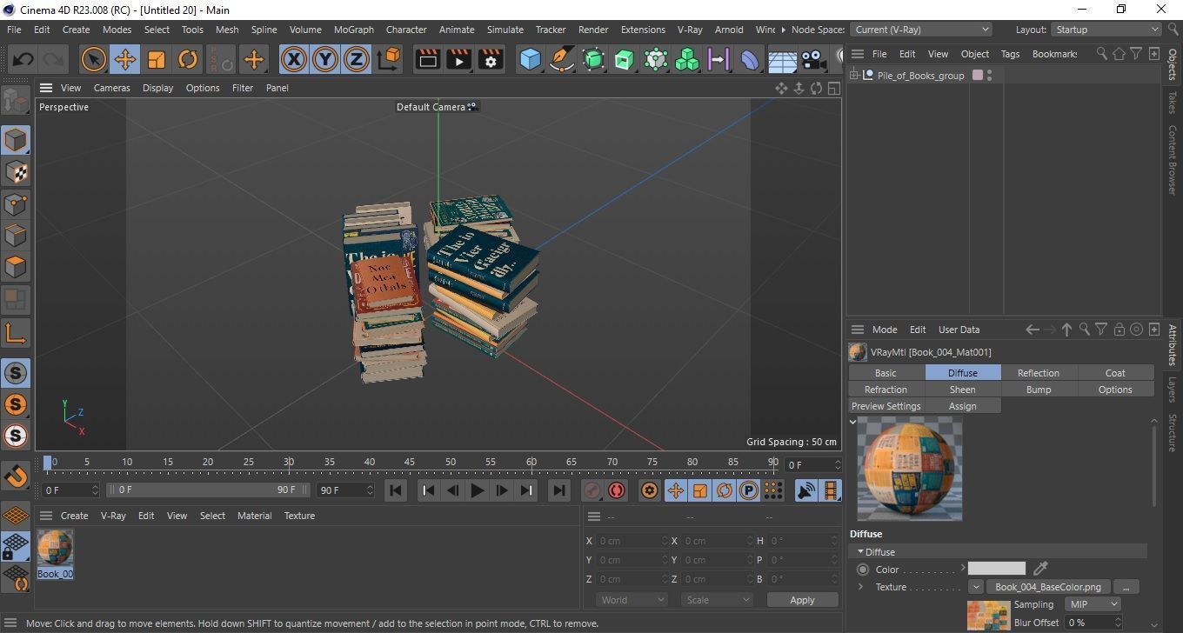Open the Bump tab
This screenshot has width=1183, height=633.
1039,390
